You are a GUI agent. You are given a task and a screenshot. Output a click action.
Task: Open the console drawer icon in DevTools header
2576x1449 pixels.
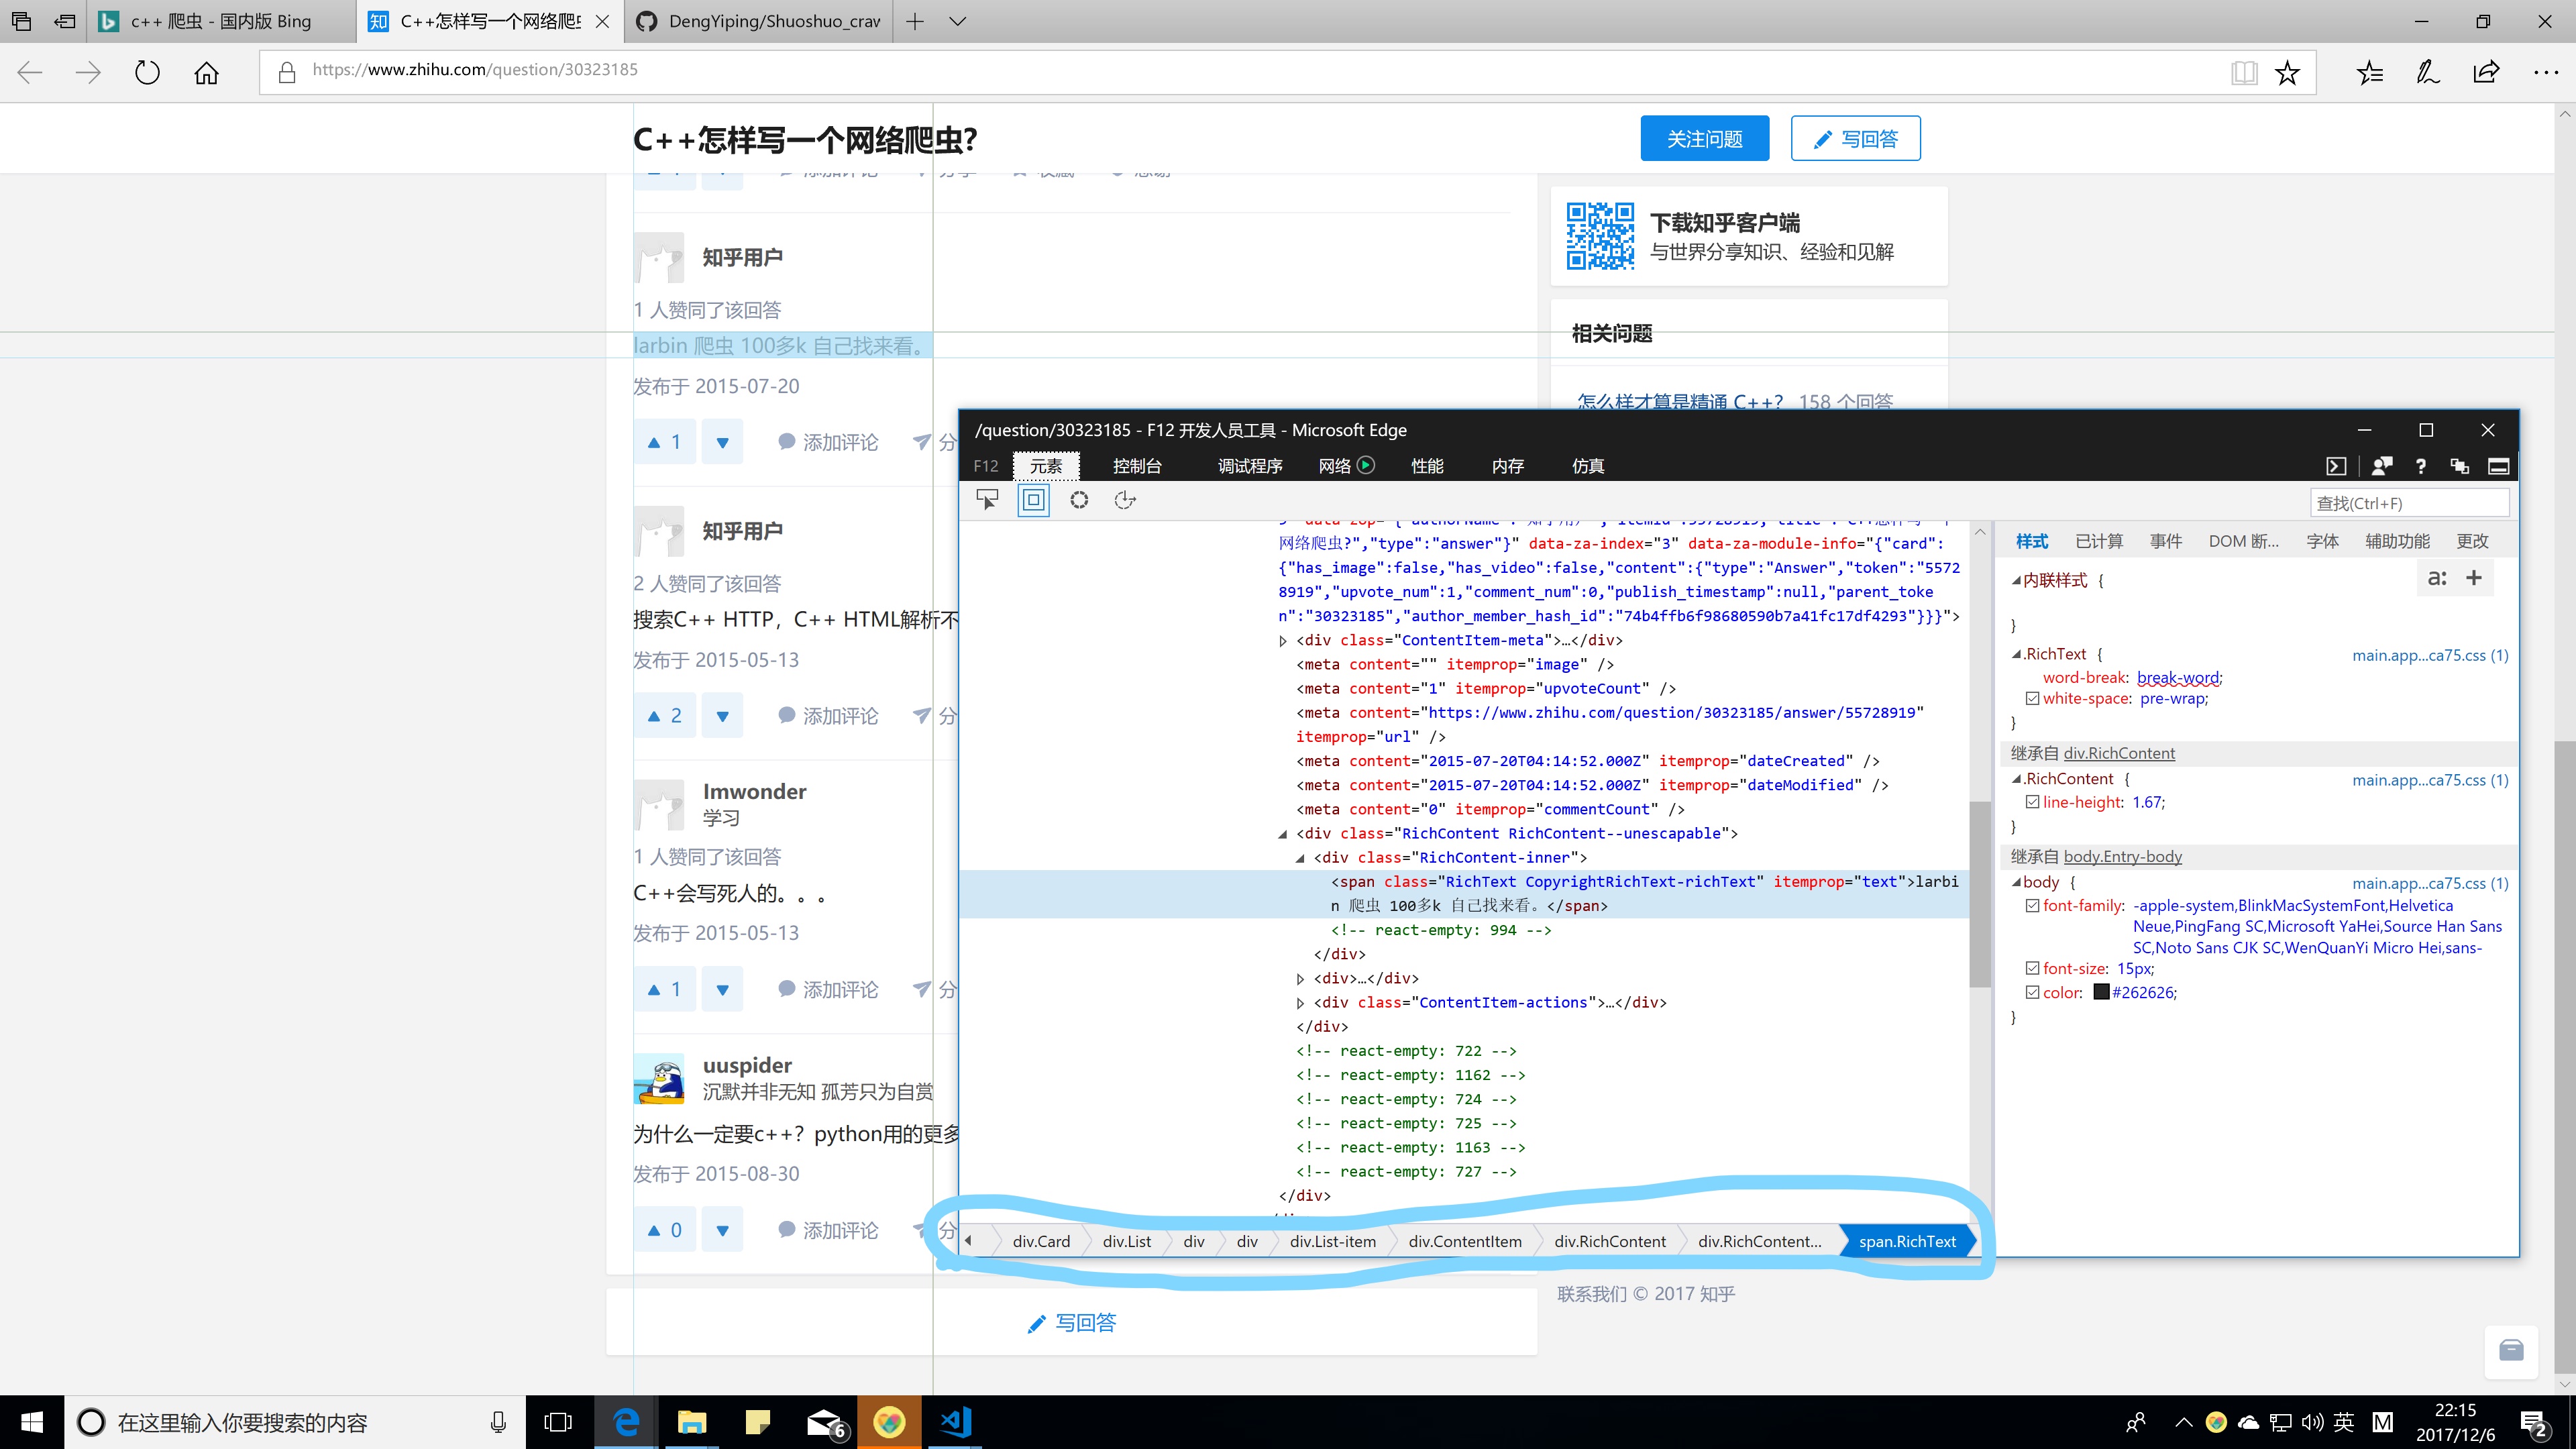2335,466
